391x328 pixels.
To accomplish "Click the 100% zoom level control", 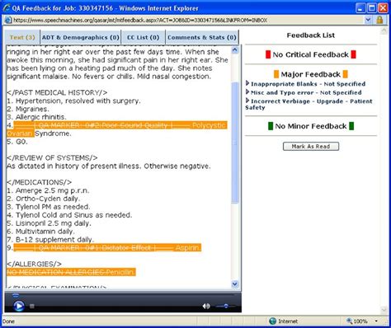I will [360, 321].
